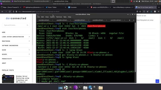Bookmark this page with the star icon
The height and width of the screenshot is (90, 161).
tap(140, 11)
